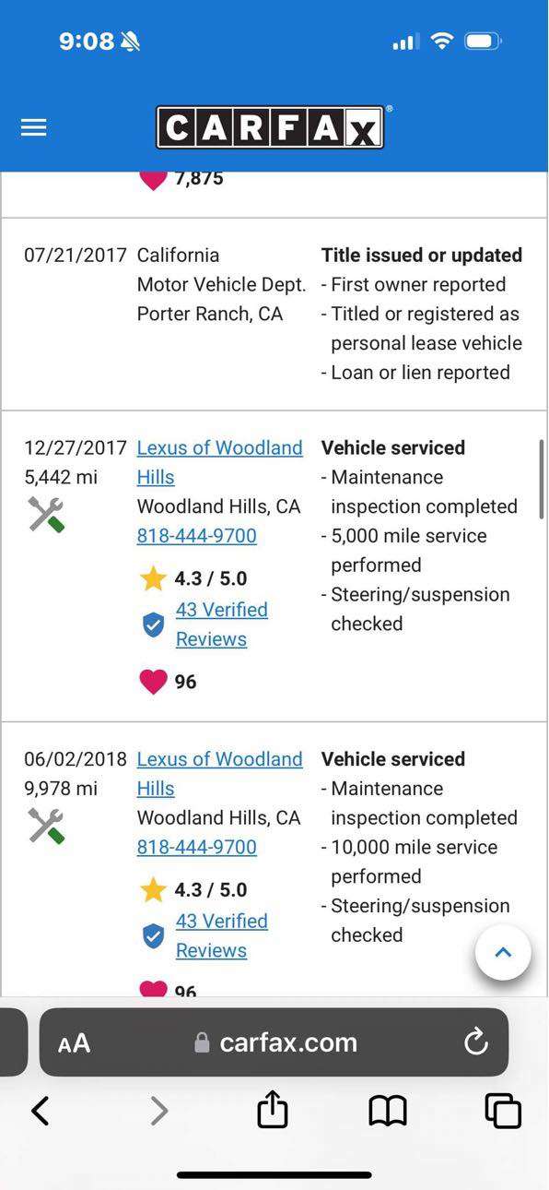
Task: Call 818-444-9700 from the 12/27/2017 entry
Action: tap(197, 535)
